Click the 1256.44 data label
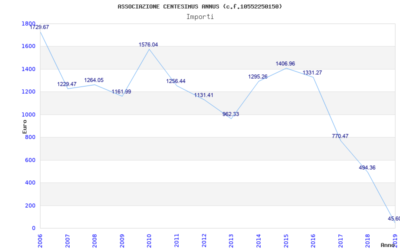Viewport: 400px width, 250px height. coord(176,81)
